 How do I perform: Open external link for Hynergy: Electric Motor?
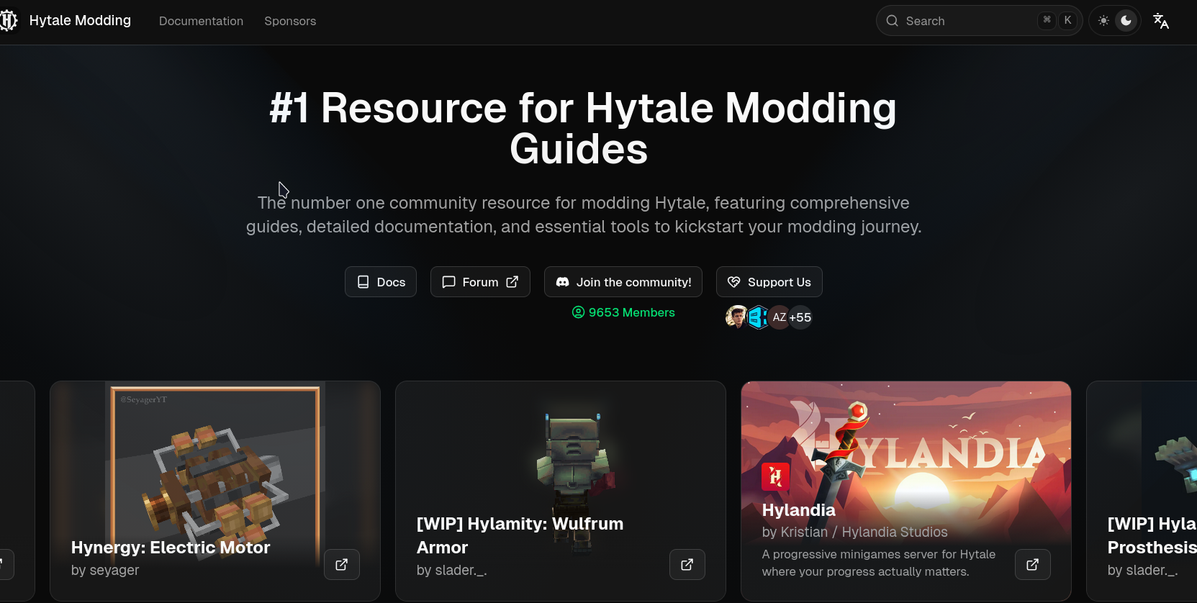coord(342,565)
